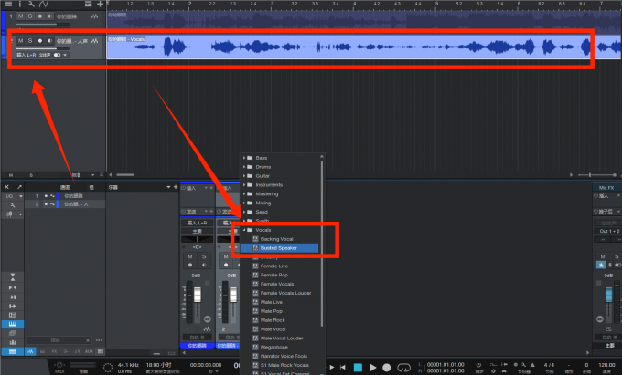Image resolution: width=622 pixels, height=375 pixels.
Task: Expand the Mixing preset folder
Action: pyautogui.click(x=244, y=203)
